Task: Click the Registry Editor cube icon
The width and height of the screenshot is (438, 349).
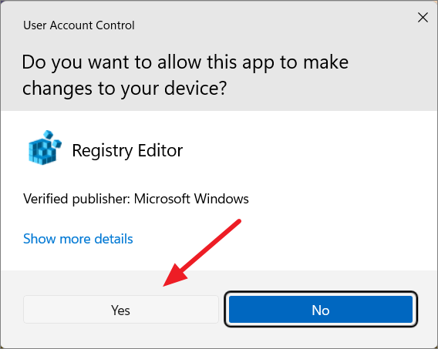Action: point(45,148)
